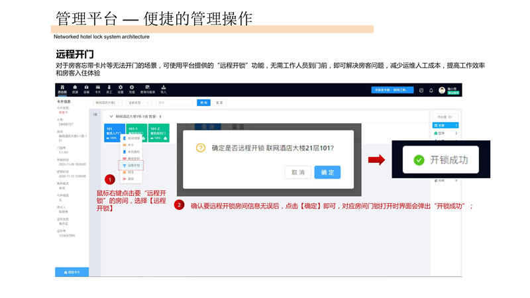
Task: Click the 卡片信息 panel heading
Action: coord(64,101)
